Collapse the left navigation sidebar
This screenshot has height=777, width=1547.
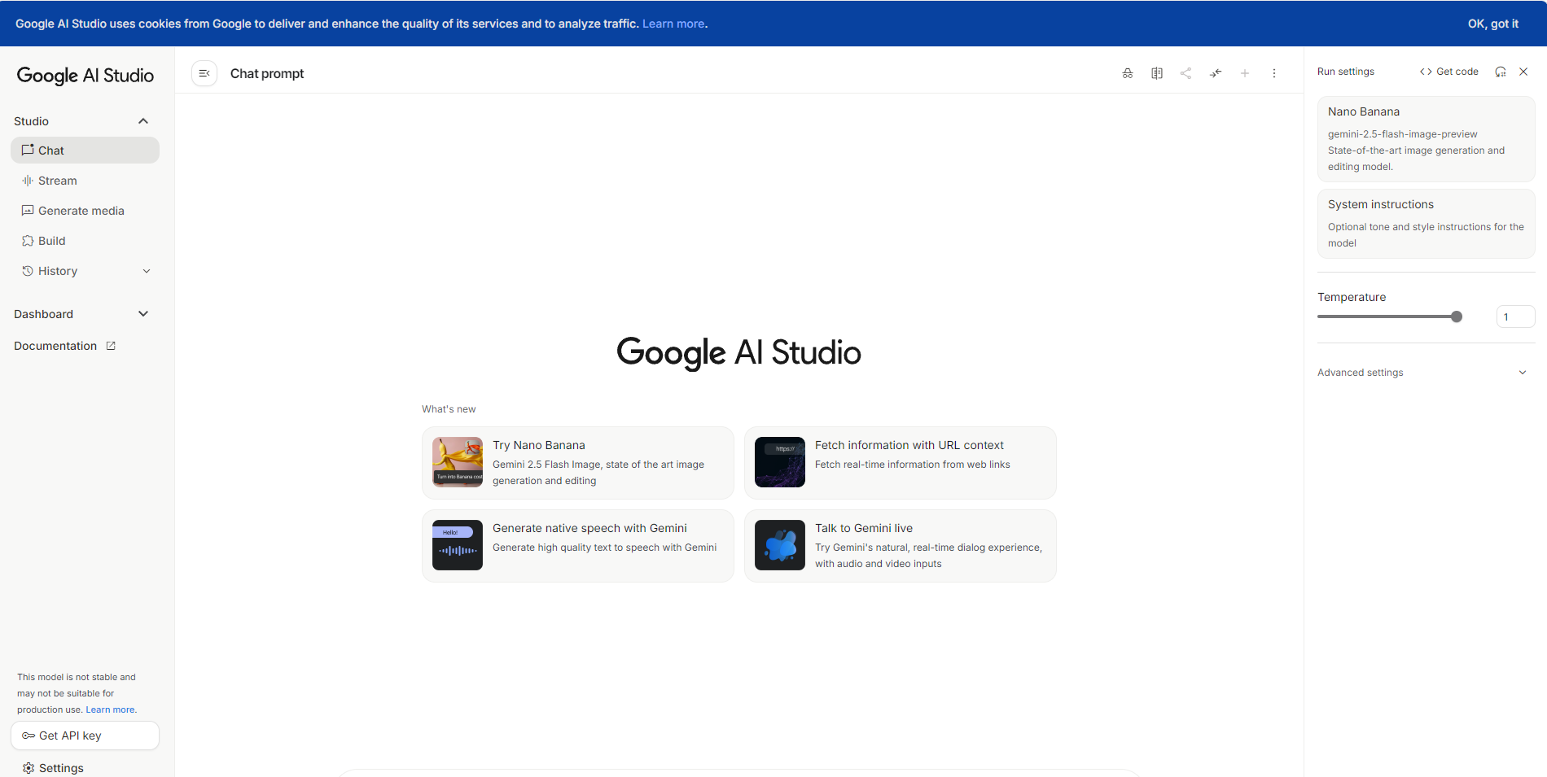coord(204,73)
